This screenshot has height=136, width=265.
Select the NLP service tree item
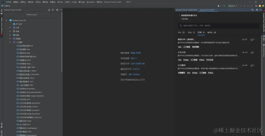(25, 46)
